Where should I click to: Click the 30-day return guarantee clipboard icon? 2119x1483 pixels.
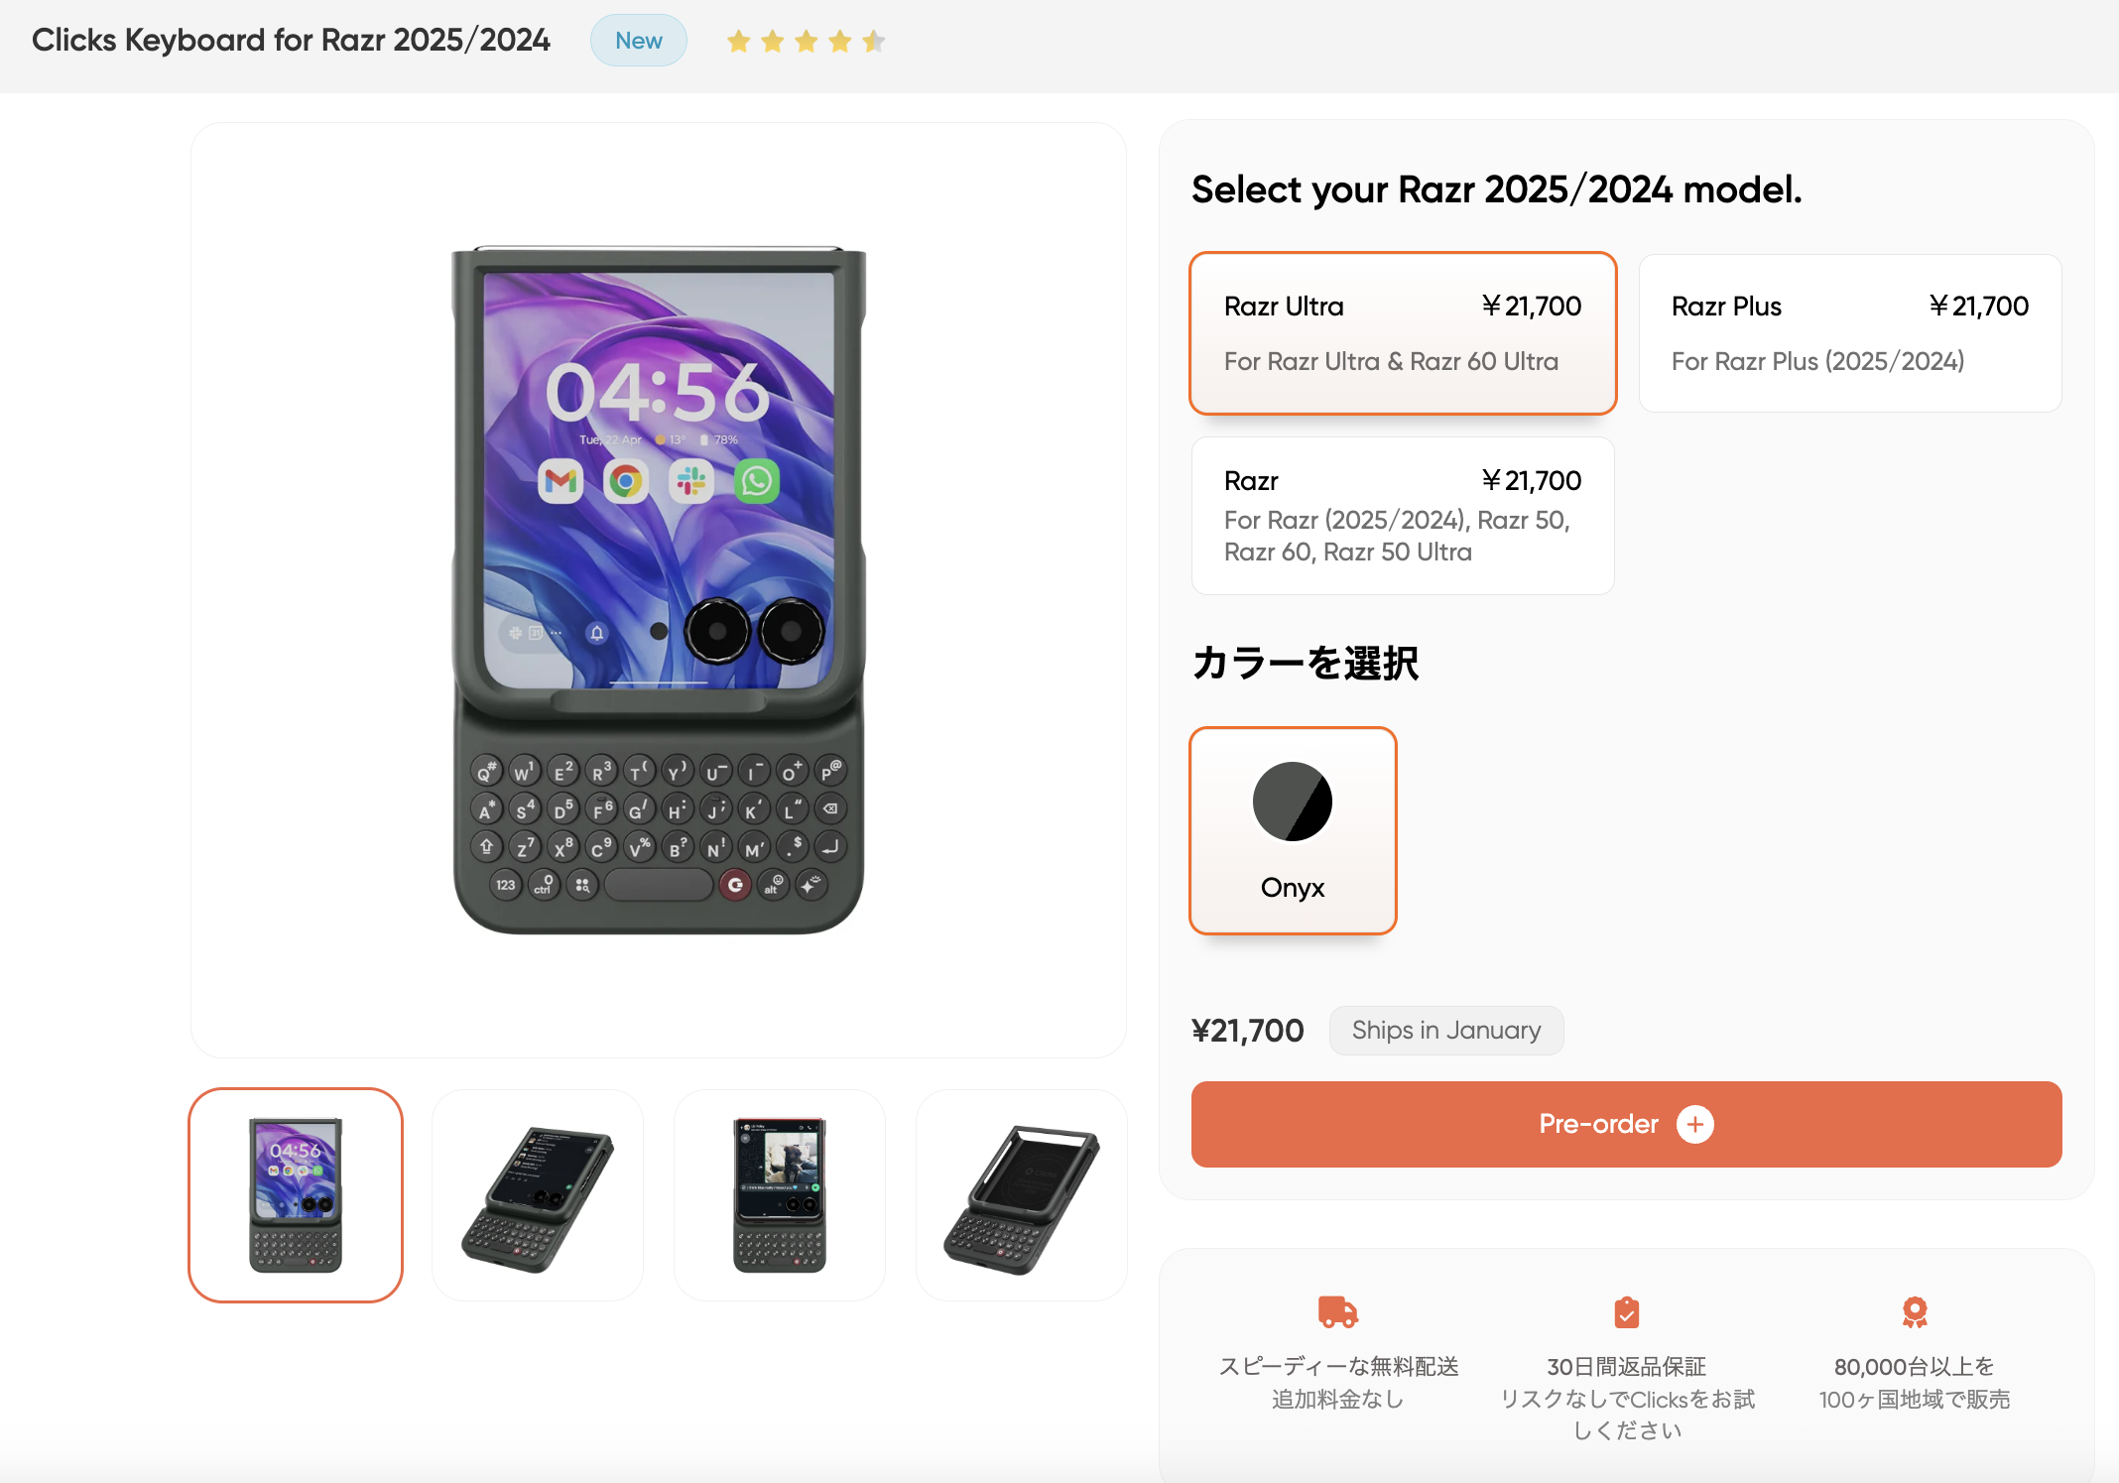coord(1626,1311)
